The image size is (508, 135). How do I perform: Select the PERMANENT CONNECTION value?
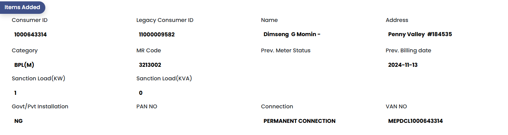[x=299, y=121]
